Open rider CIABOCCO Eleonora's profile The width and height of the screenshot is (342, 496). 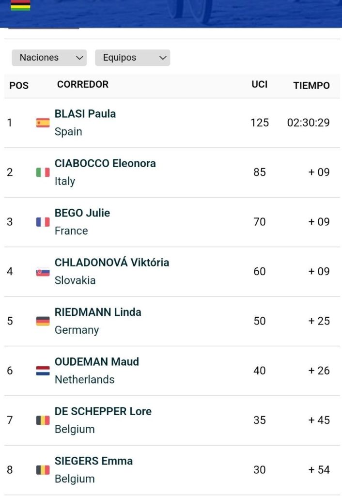(105, 163)
